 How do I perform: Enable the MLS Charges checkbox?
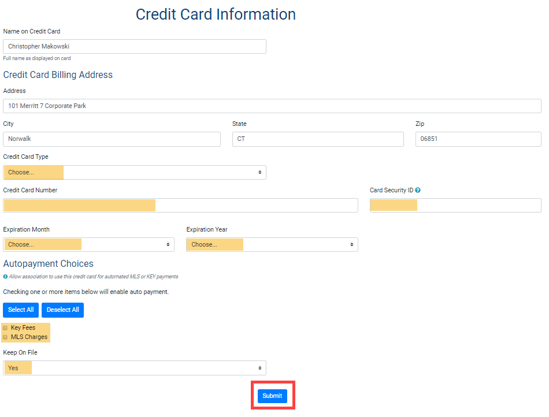click(6, 337)
